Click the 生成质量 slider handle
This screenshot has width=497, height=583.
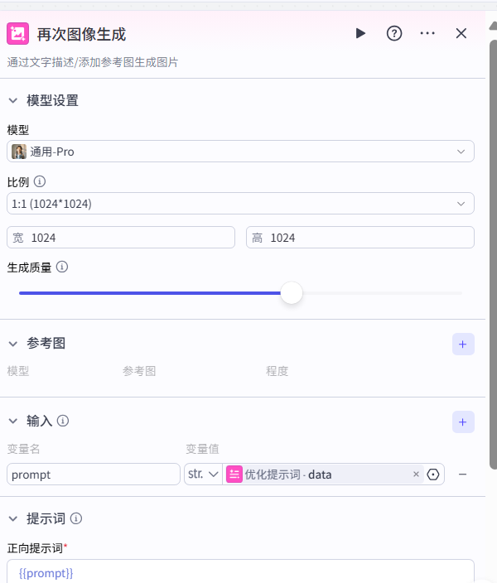coord(292,293)
